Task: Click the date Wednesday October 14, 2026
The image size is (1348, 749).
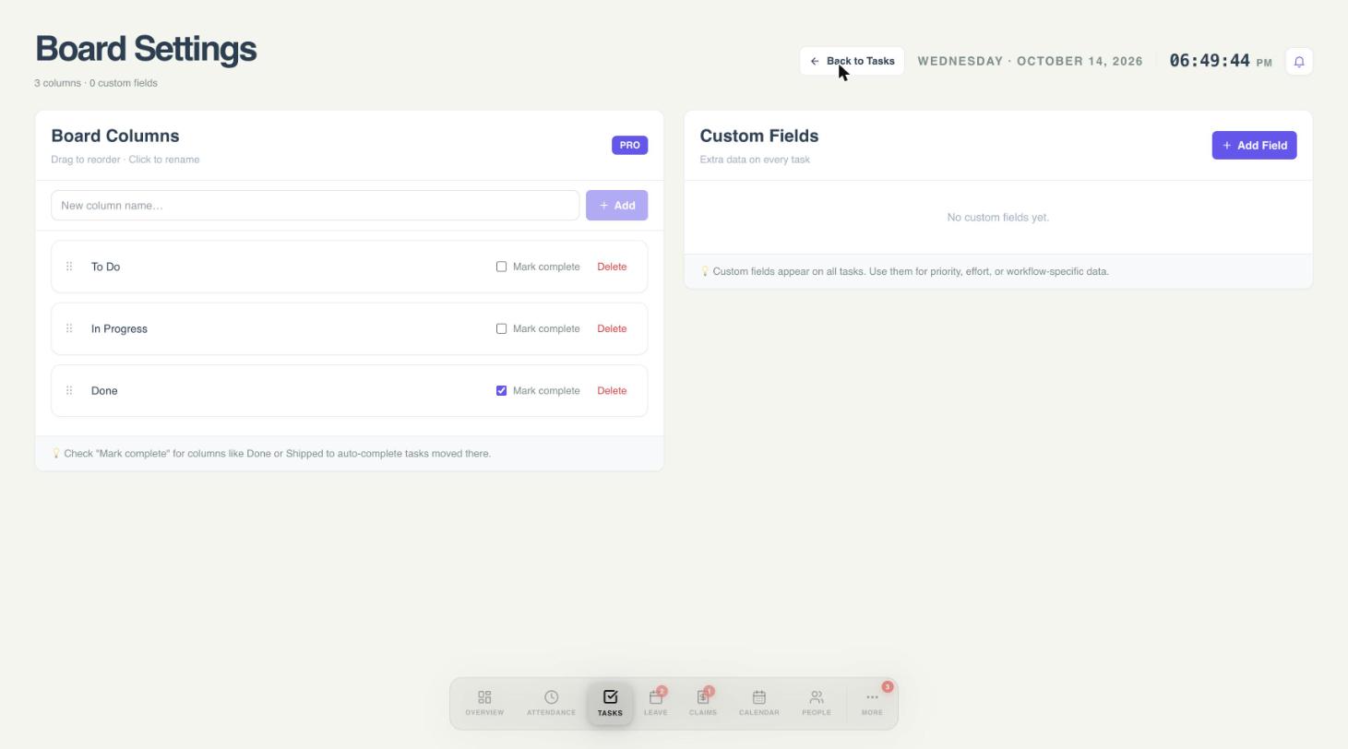Action: pyautogui.click(x=1030, y=61)
